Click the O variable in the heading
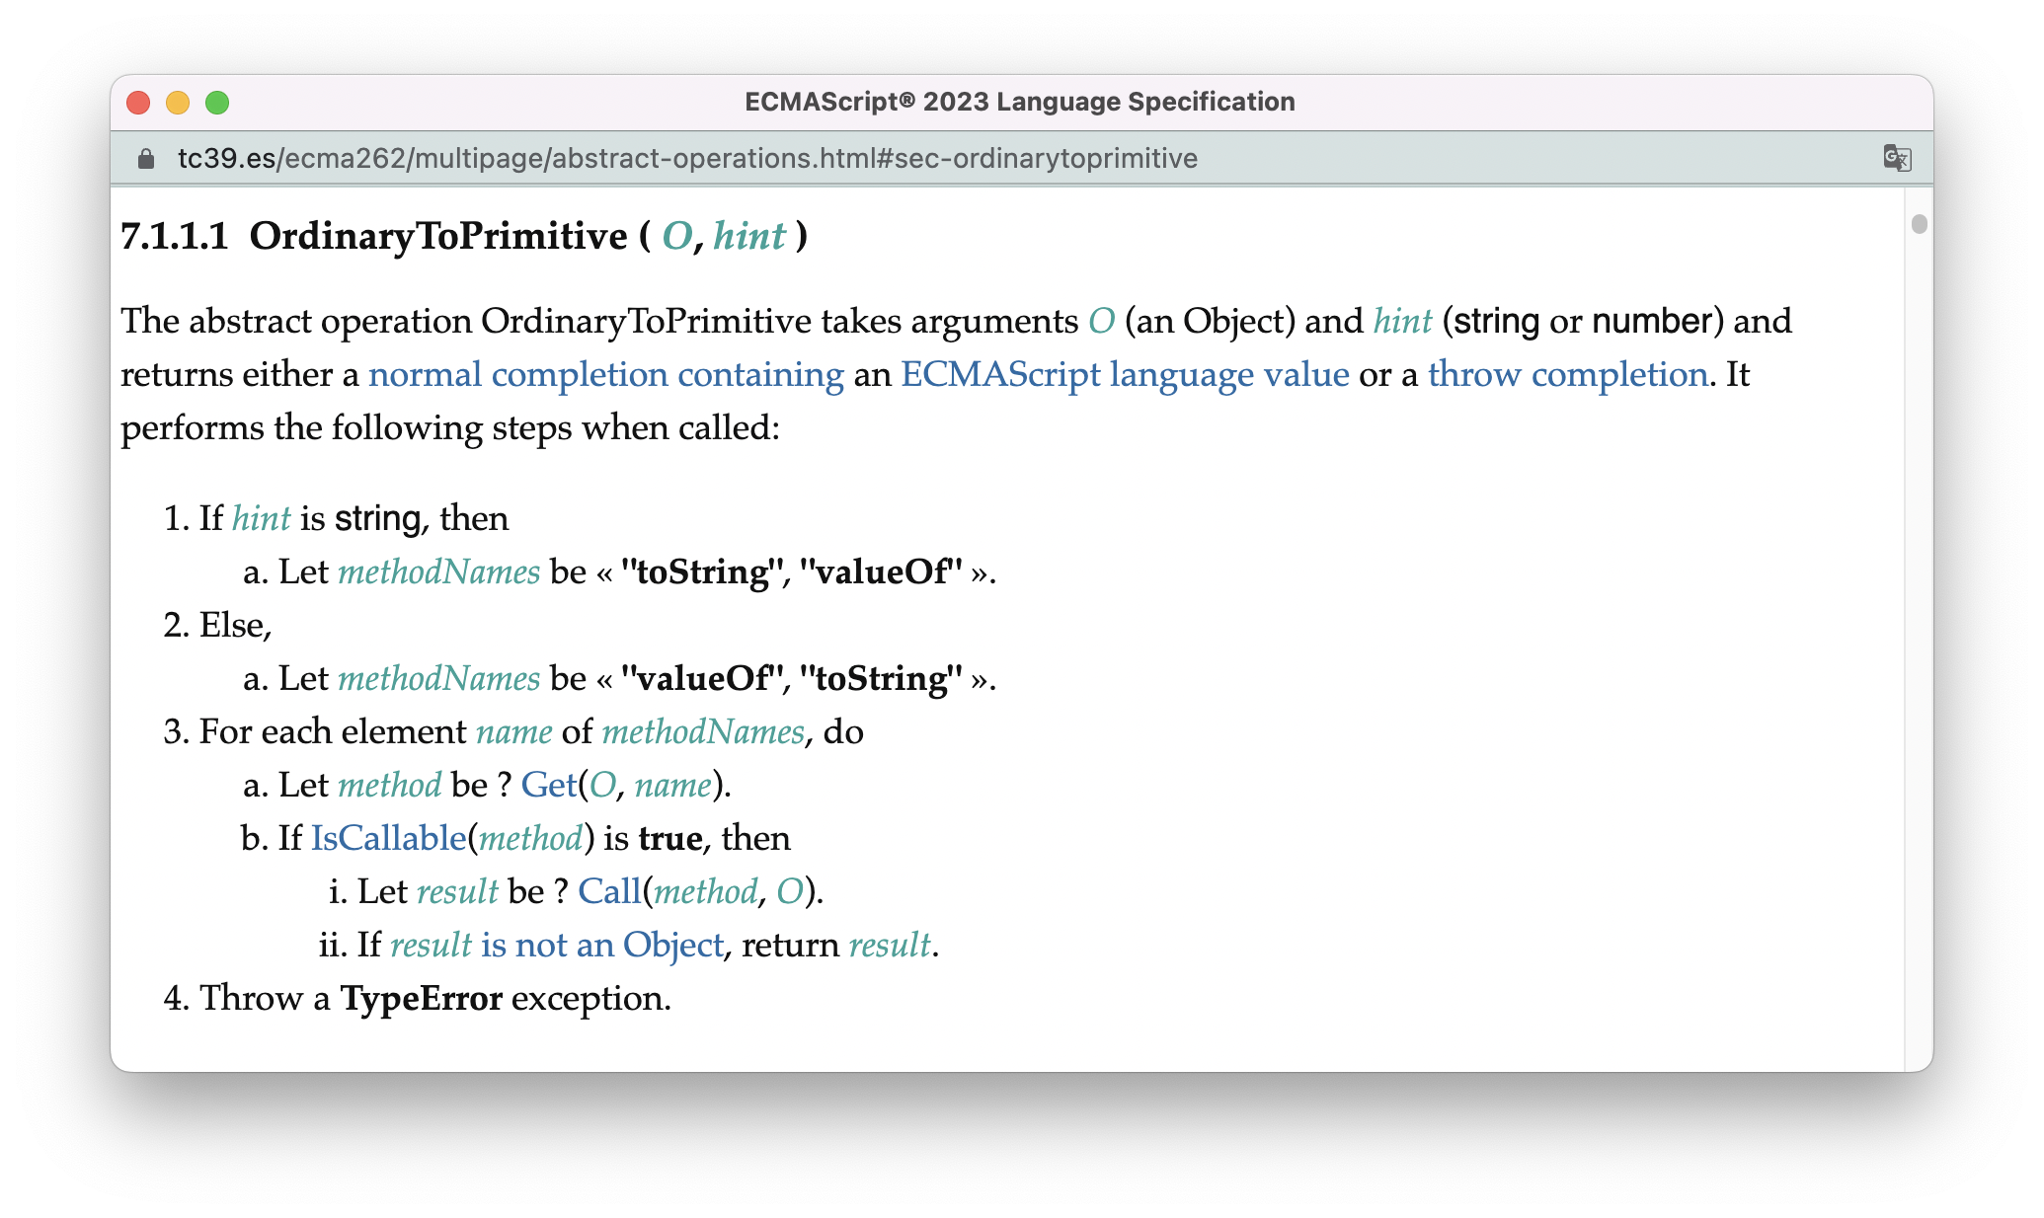 [676, 236]
